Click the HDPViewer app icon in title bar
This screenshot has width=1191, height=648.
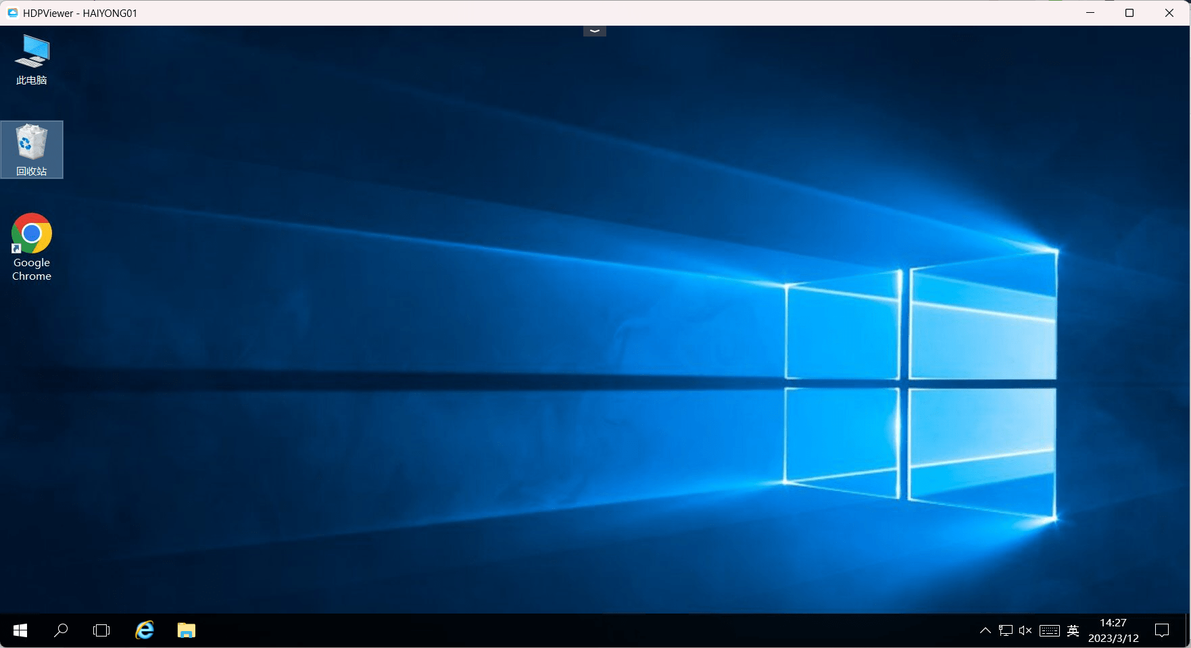(12, 13)
